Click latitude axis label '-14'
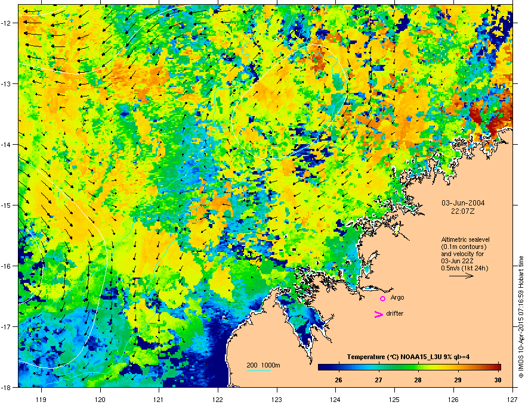Image resolution: width=525 pixels, height=405 pixels. pos(7,145)
